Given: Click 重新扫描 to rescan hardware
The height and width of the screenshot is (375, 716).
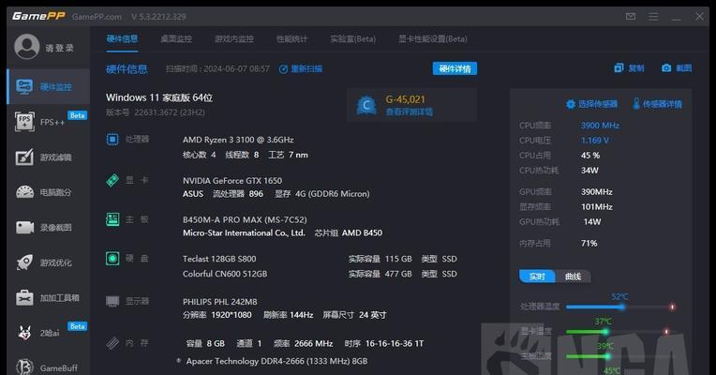Looking at the screenshot, I should coord(301,69).
